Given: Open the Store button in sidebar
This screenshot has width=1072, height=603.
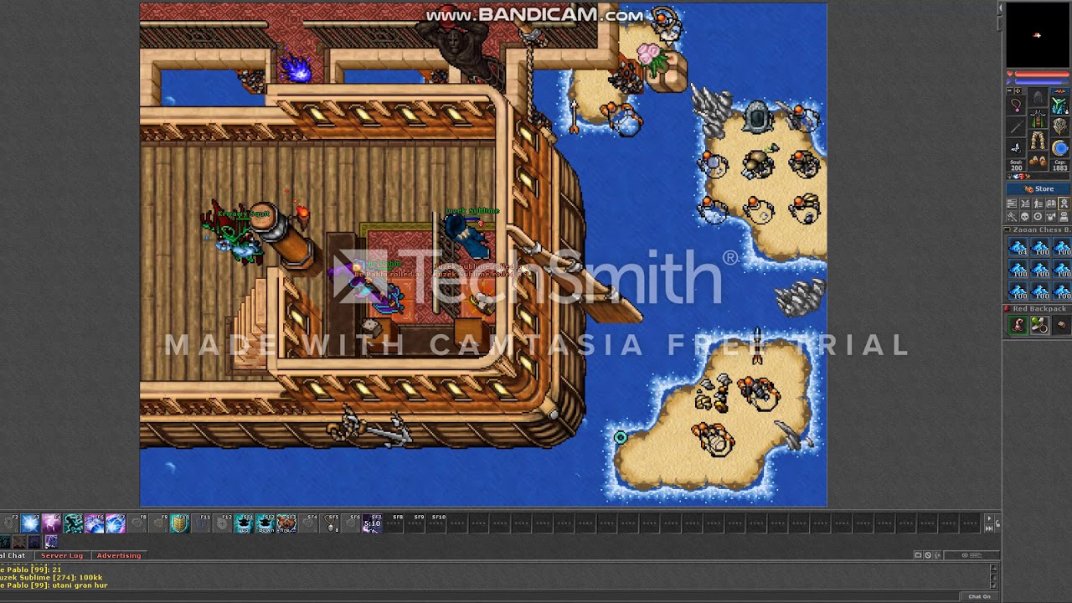Looking at the screenshot, I should (1038, 189).
